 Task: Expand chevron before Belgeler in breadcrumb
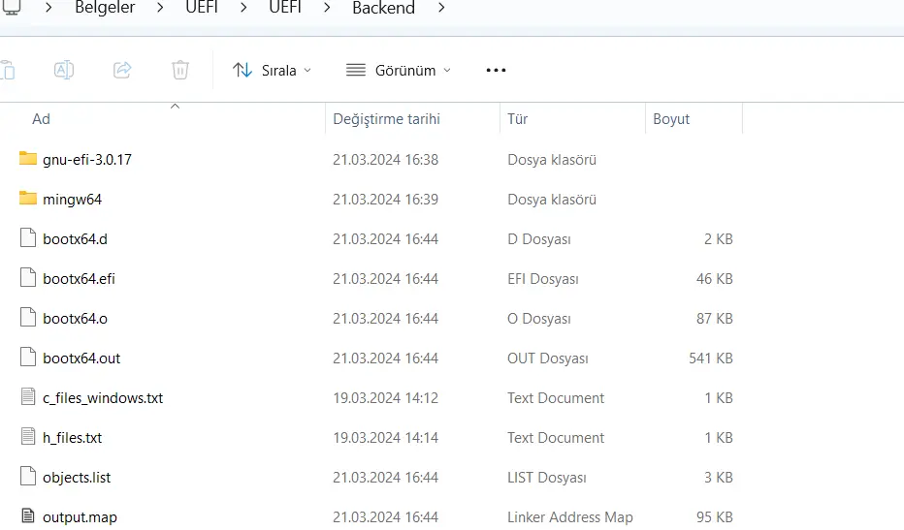point(49,8)
